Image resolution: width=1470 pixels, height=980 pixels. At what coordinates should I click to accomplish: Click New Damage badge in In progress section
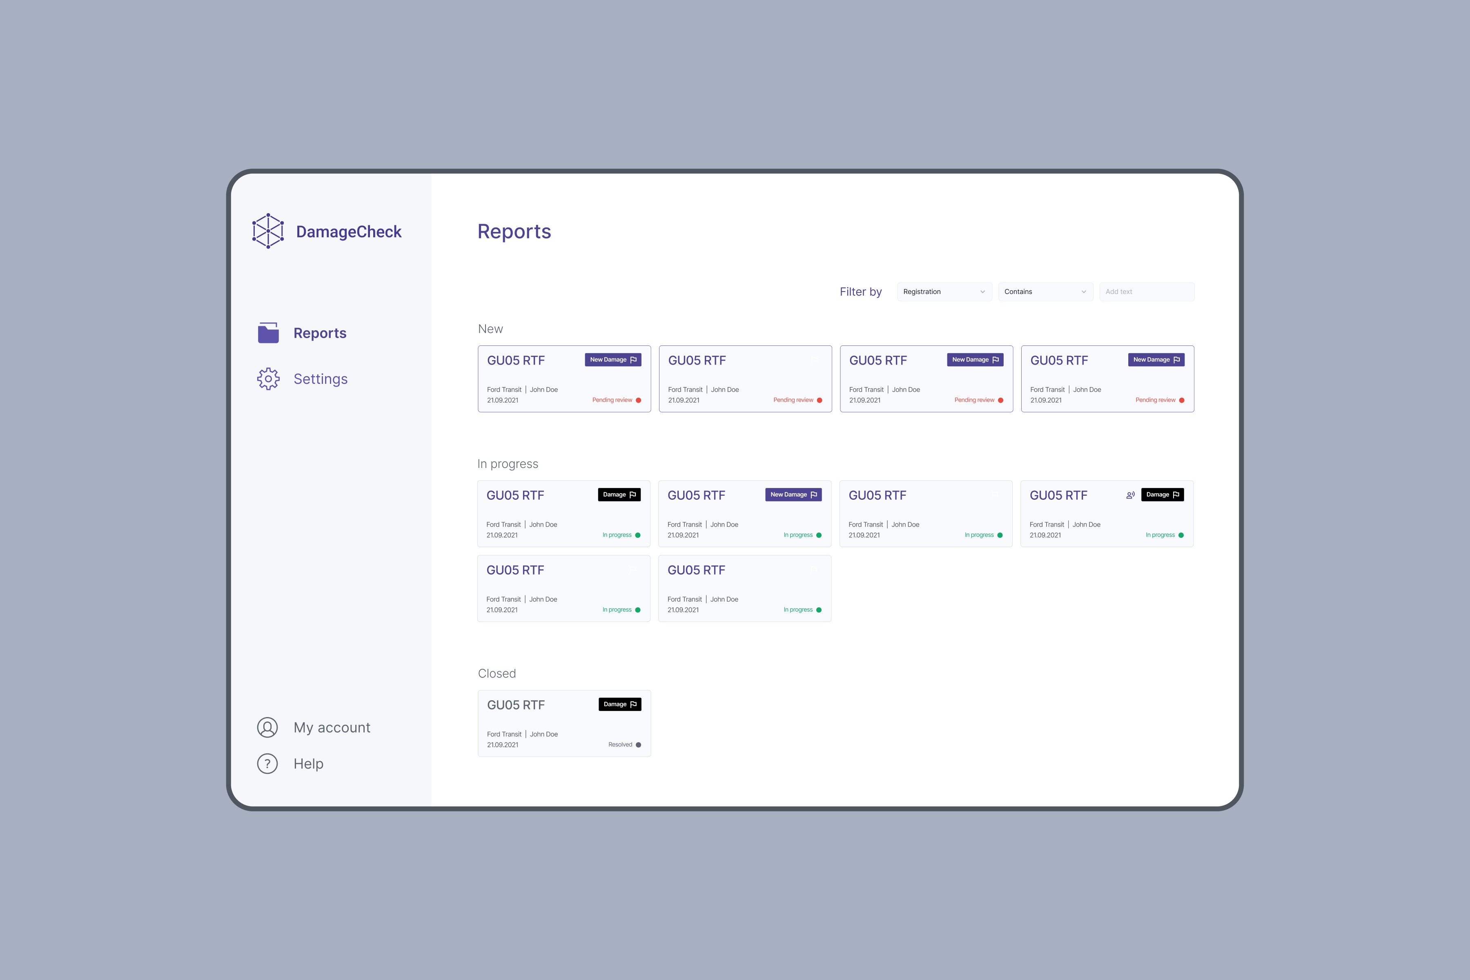pos(793,494)
